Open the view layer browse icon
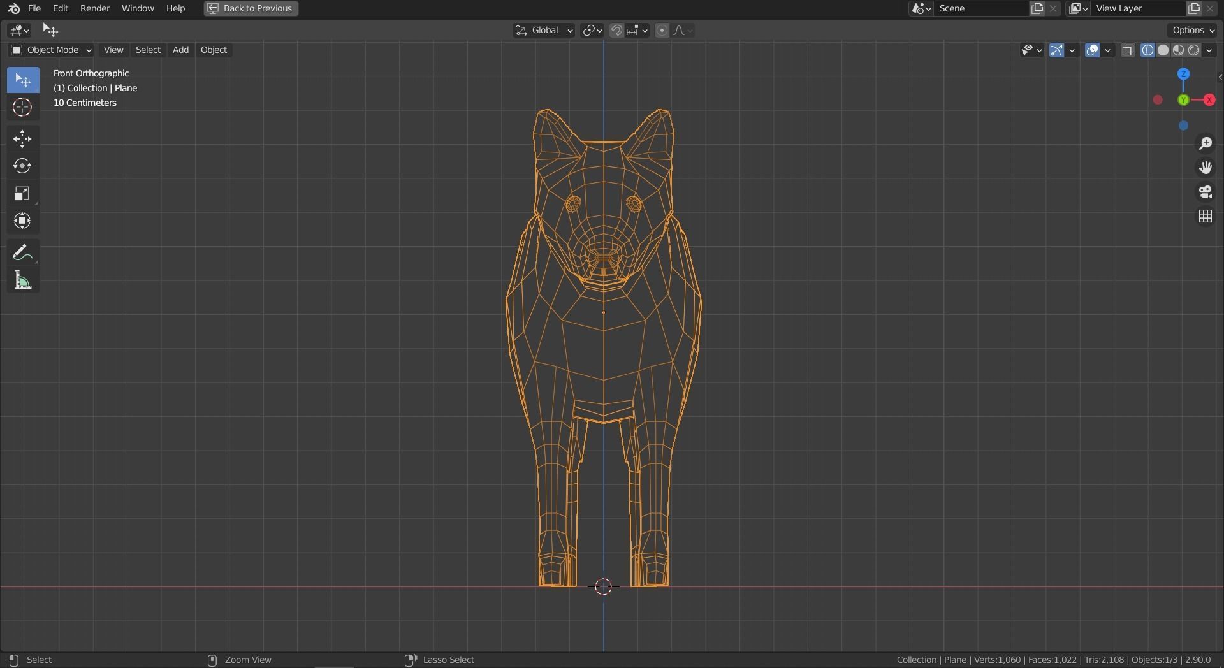The width and height of the screenshot is (1224, 668). (1078, 8)
